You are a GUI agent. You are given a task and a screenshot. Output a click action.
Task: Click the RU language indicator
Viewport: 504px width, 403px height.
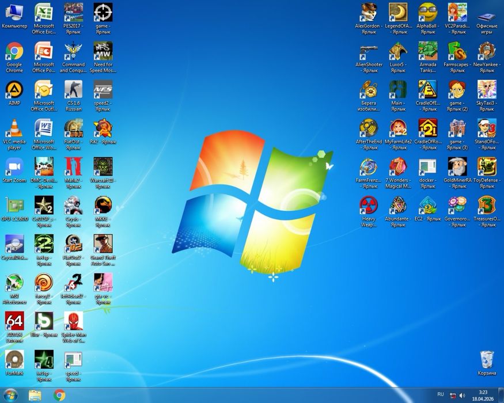pyautogui.click(x=441, y=394)
